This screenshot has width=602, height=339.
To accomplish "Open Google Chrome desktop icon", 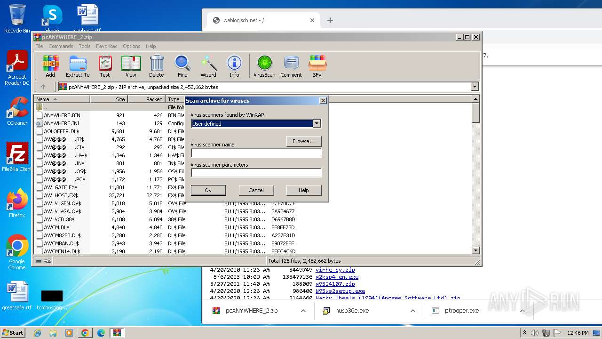I will [x=17, y=252].
